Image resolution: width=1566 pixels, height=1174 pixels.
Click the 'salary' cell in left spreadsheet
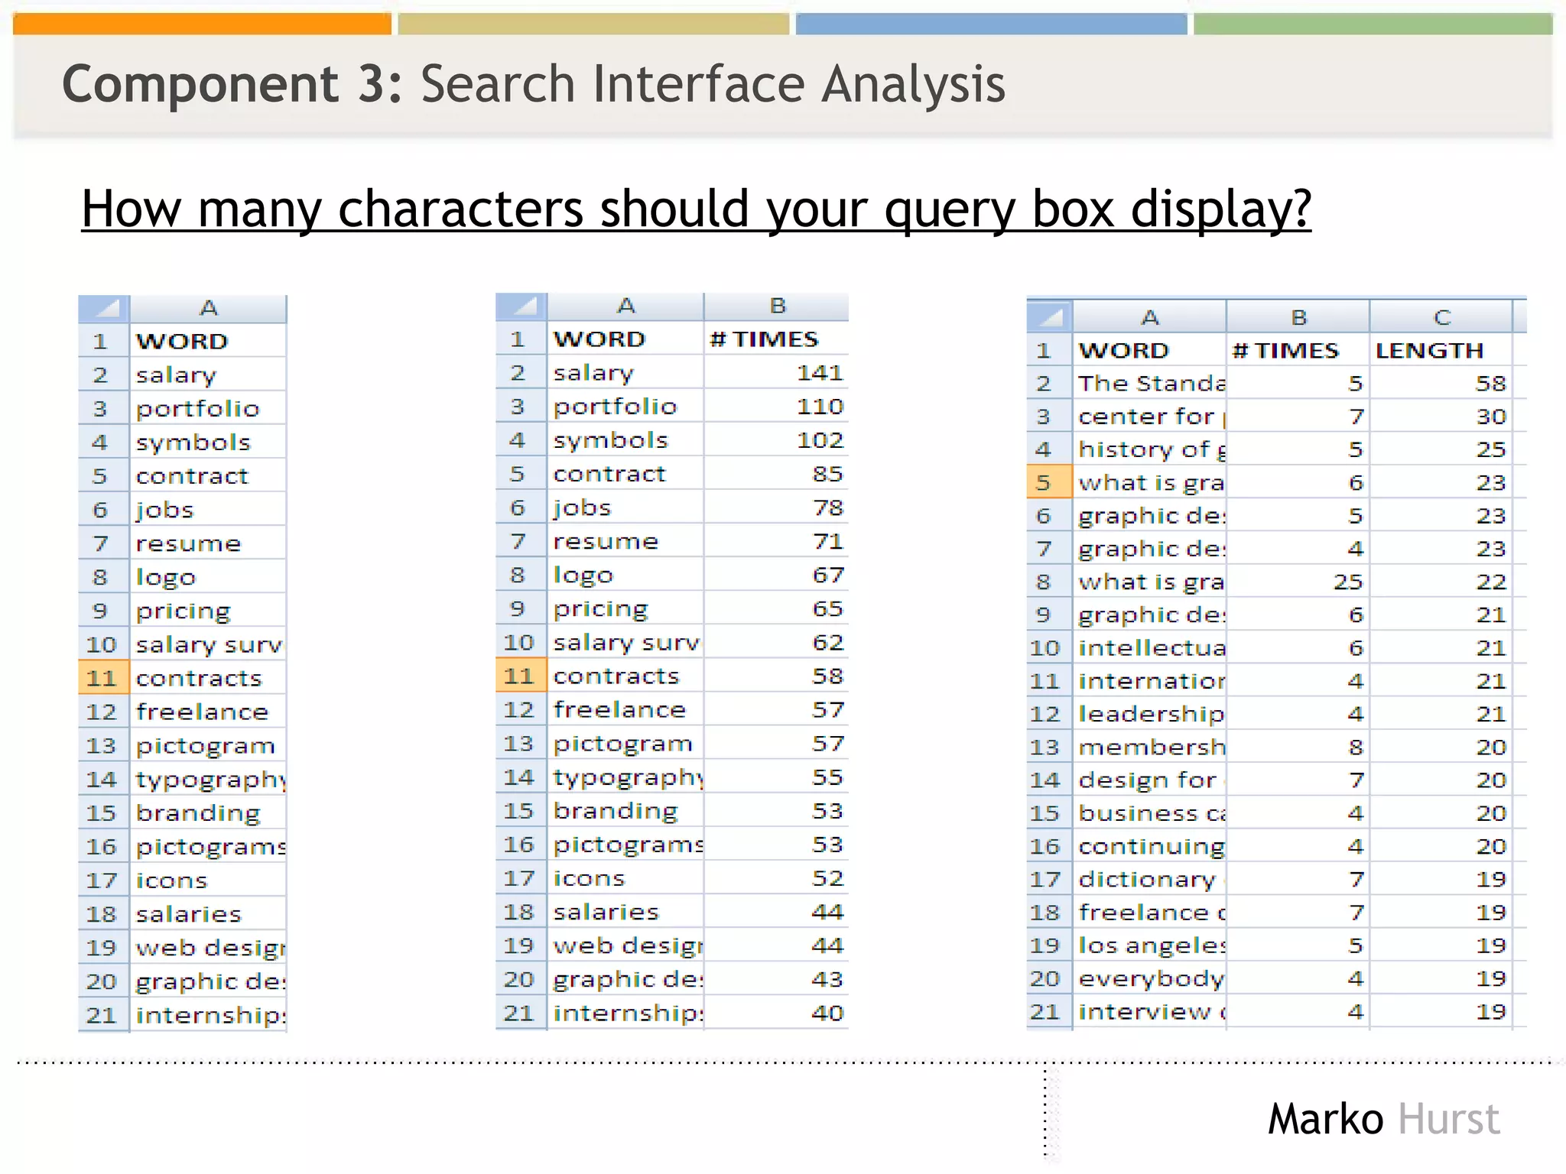(208, 375)
